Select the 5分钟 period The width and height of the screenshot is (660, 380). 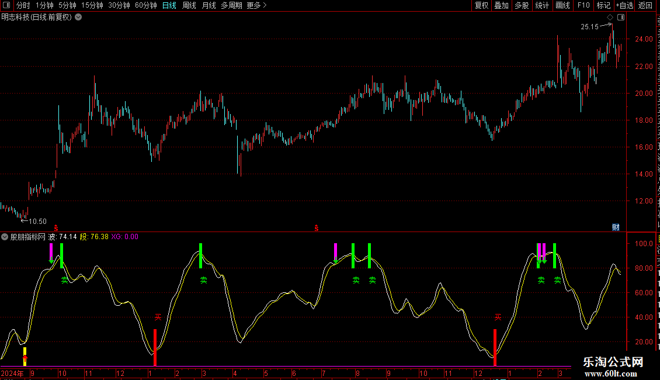(x=67, y=5)
